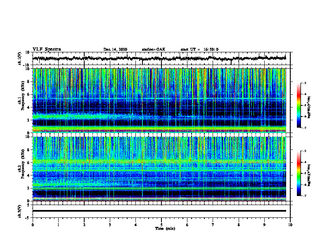Click the ch.3 flat black trace line
This screenshot has height=252, width=327.
[x=159, y=211]
